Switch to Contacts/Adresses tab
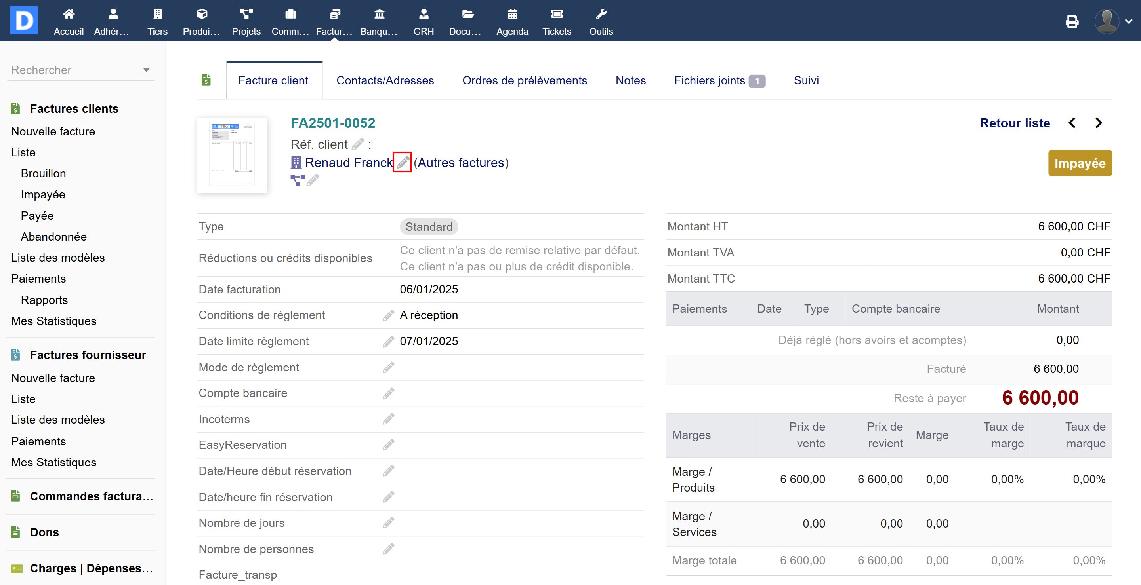The width and height of the screenshot is (1141, 585). click(x=385, y=80)
